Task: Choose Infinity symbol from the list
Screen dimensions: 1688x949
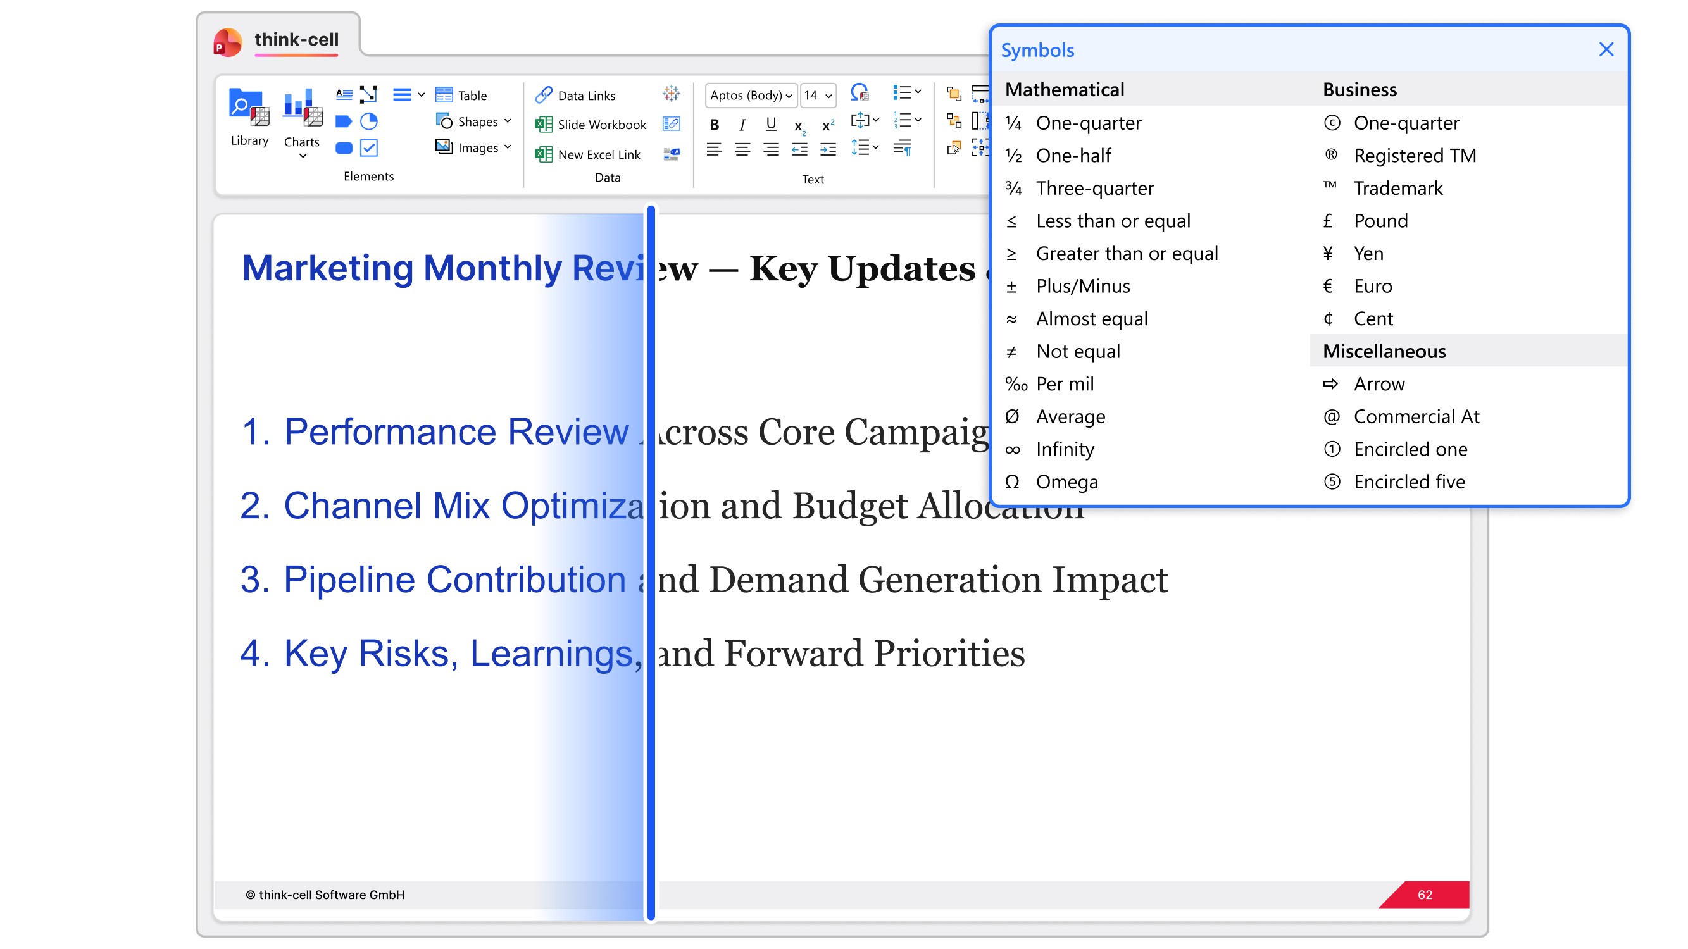Action: tap(1064, 449)
